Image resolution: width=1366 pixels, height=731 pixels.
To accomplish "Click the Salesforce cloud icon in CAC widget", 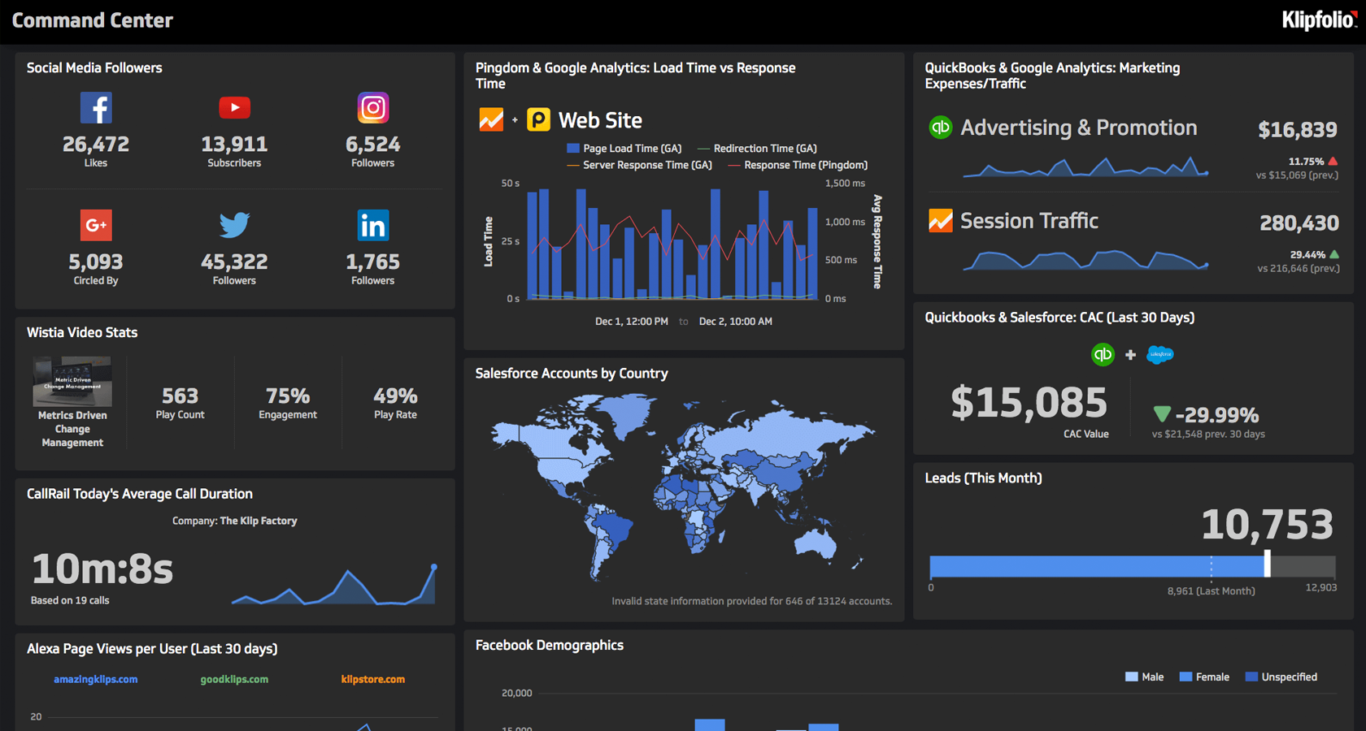I will pyautogui.click(x=1160, y=355).
